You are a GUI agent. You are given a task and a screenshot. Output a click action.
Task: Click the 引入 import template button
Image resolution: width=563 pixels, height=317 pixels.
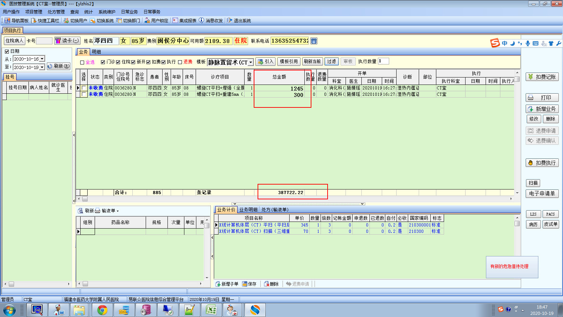(265, 62)
